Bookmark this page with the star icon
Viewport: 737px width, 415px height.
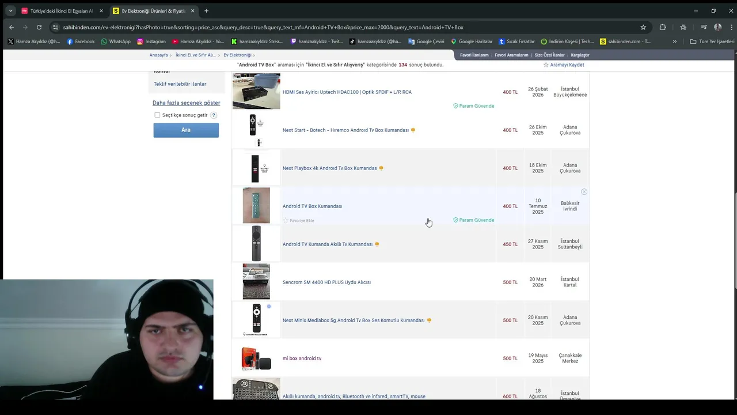[643, 27]
